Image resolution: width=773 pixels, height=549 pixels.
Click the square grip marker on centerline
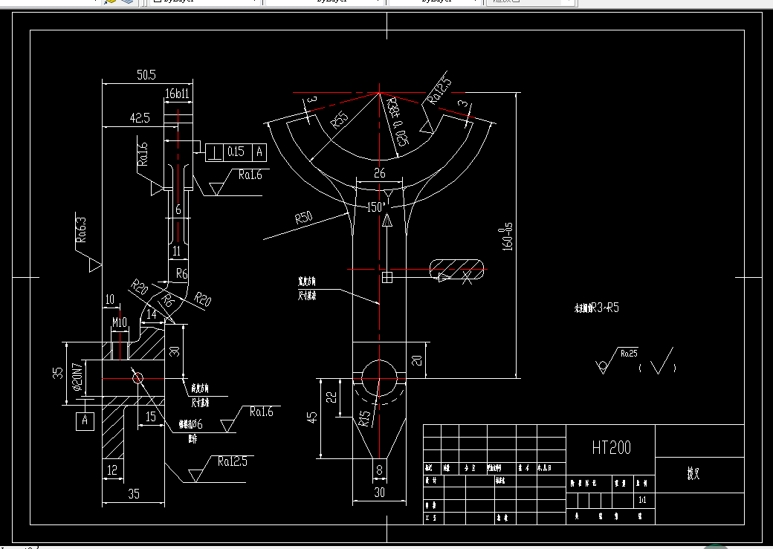click(x=387, y=277)
